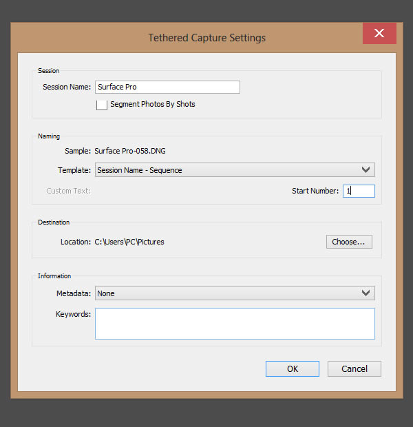Enable the Segment Photos By Shots checkbox

[x=102, y=105]
